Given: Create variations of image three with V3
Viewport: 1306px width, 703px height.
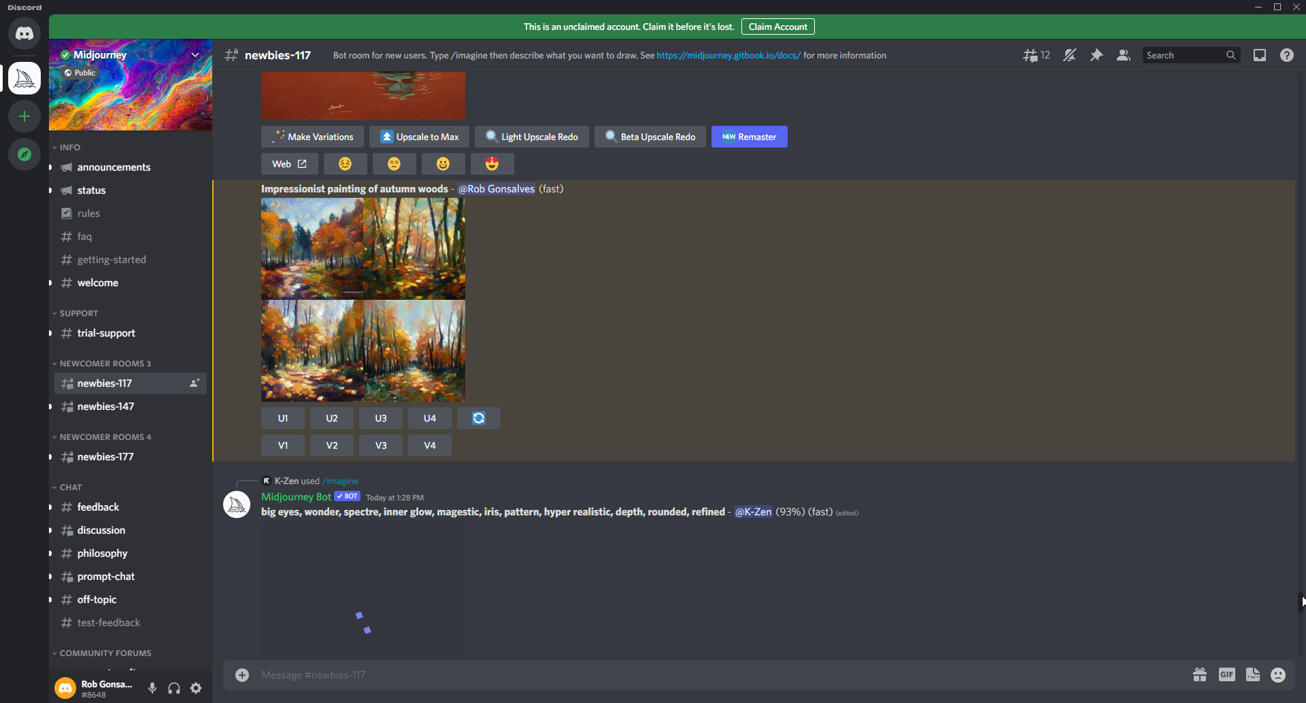Looking at the screenshot, I should [x=381, y=445].
